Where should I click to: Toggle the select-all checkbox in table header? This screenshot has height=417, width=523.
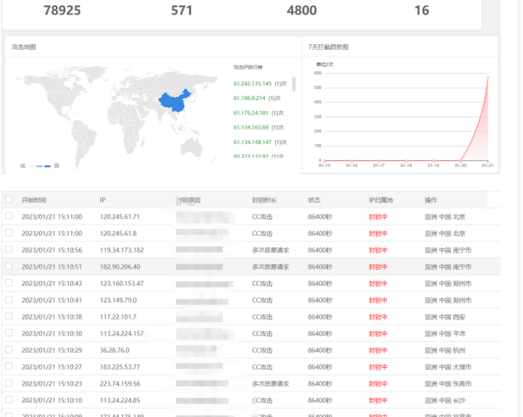coord(9,199)
